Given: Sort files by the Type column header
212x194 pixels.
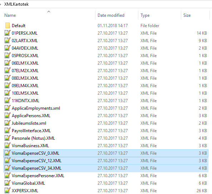Looking at the screenshot, I should (x=145, y=15).
